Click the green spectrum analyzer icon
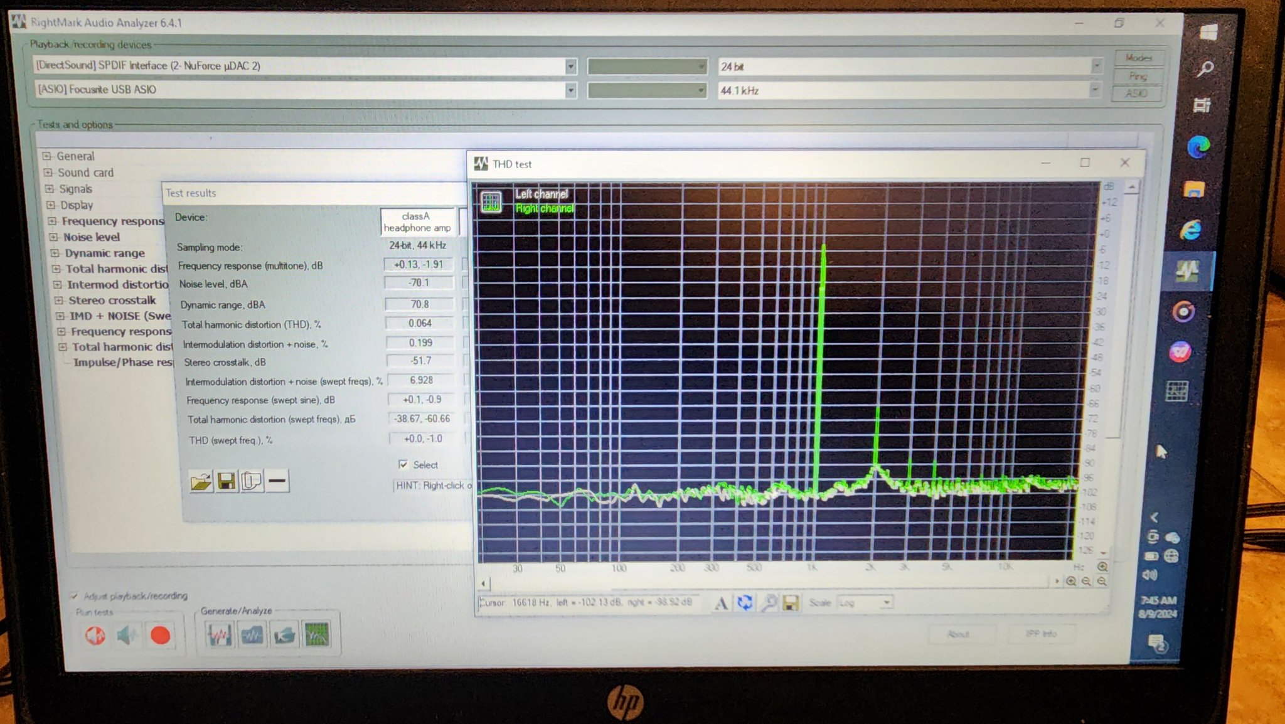 [316, 635]
